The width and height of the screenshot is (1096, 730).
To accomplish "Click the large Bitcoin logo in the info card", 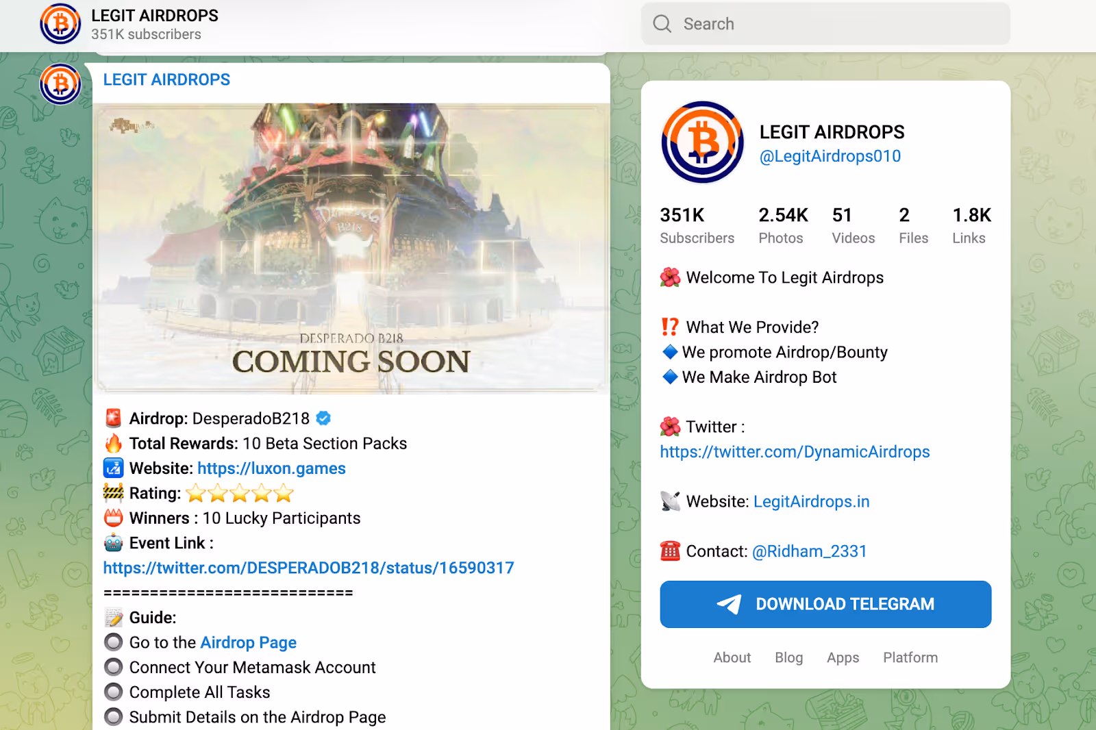I will tap(702, 142).
